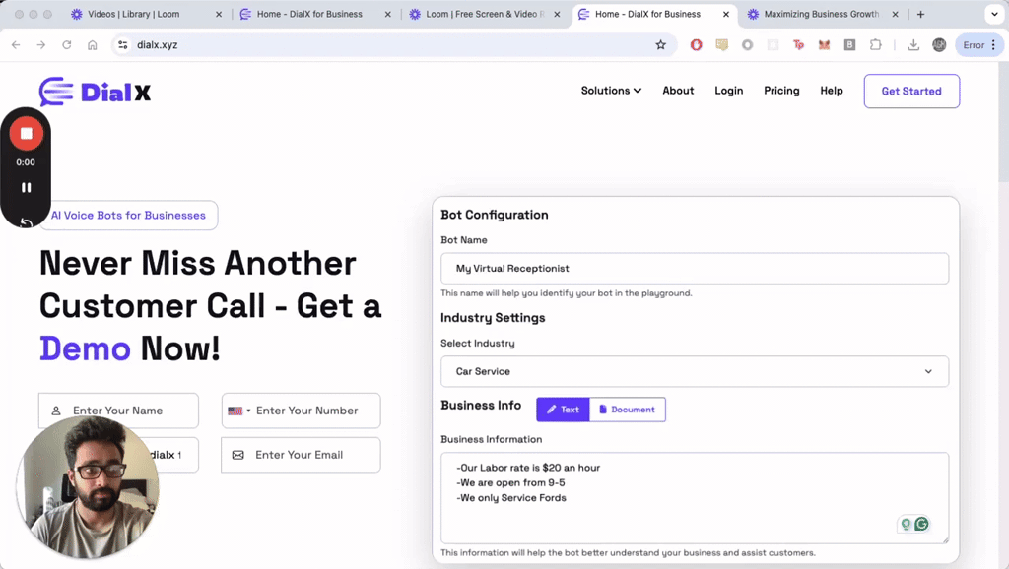This screenshot has width=1009, height=569.
Task: Click the "Bot Configuration" heading
Action: click(x=495, y=215)
